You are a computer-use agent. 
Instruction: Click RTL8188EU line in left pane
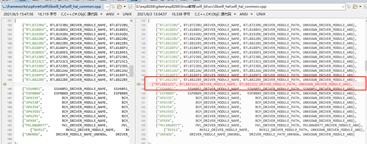point(75,30)
